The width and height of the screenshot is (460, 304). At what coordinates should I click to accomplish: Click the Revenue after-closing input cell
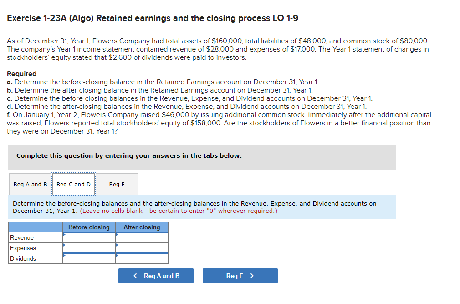coord(142,237)
